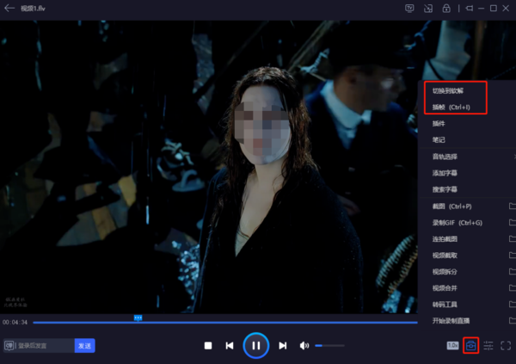Screen dimensions: 516x364
Task: Mute the volume speaker icon
Action: (304, 346)
